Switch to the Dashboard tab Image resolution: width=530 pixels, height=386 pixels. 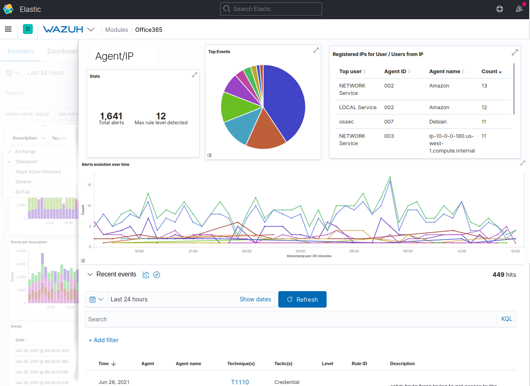click(63, 51)
